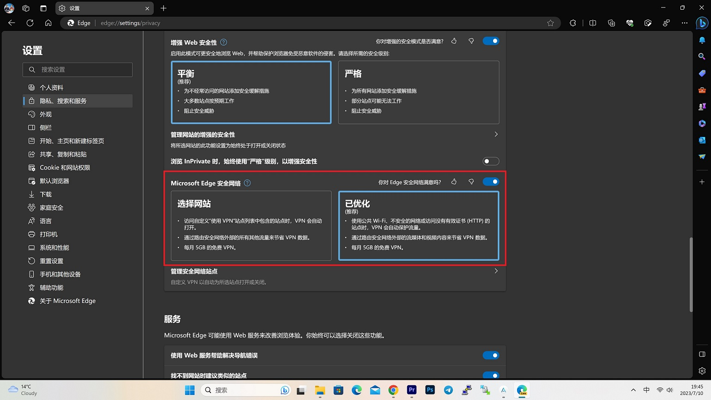The width and height of the screenshot is (711, 400).
Task: Open 开始、主页和新建标签页 section
Action: 78,141
